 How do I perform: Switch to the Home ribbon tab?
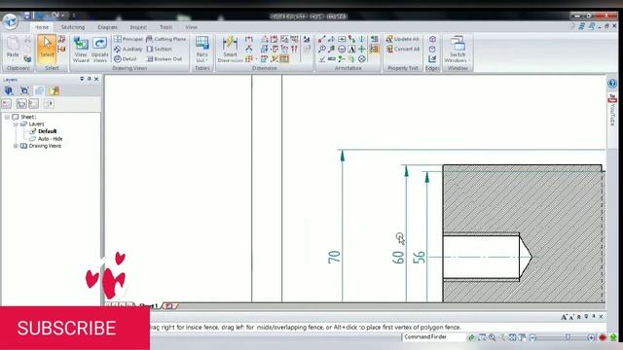point(42,27)
